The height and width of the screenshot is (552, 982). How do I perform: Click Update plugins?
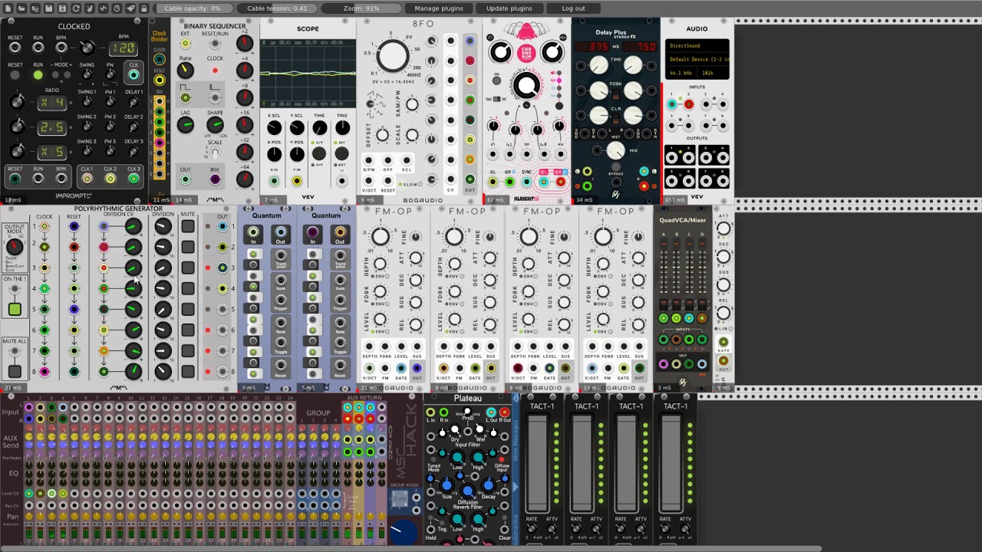click(x=509, y=8)
